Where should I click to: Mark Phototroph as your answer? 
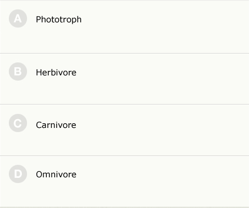124,27
